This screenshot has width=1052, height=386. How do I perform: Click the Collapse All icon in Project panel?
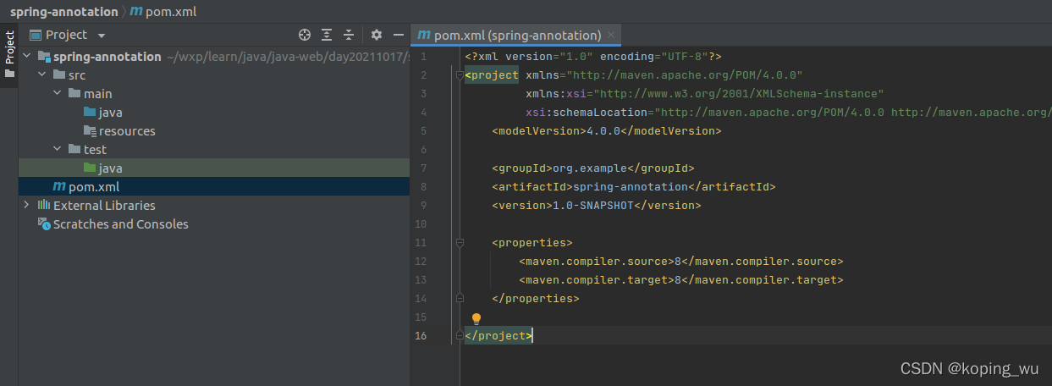point(348,35)
